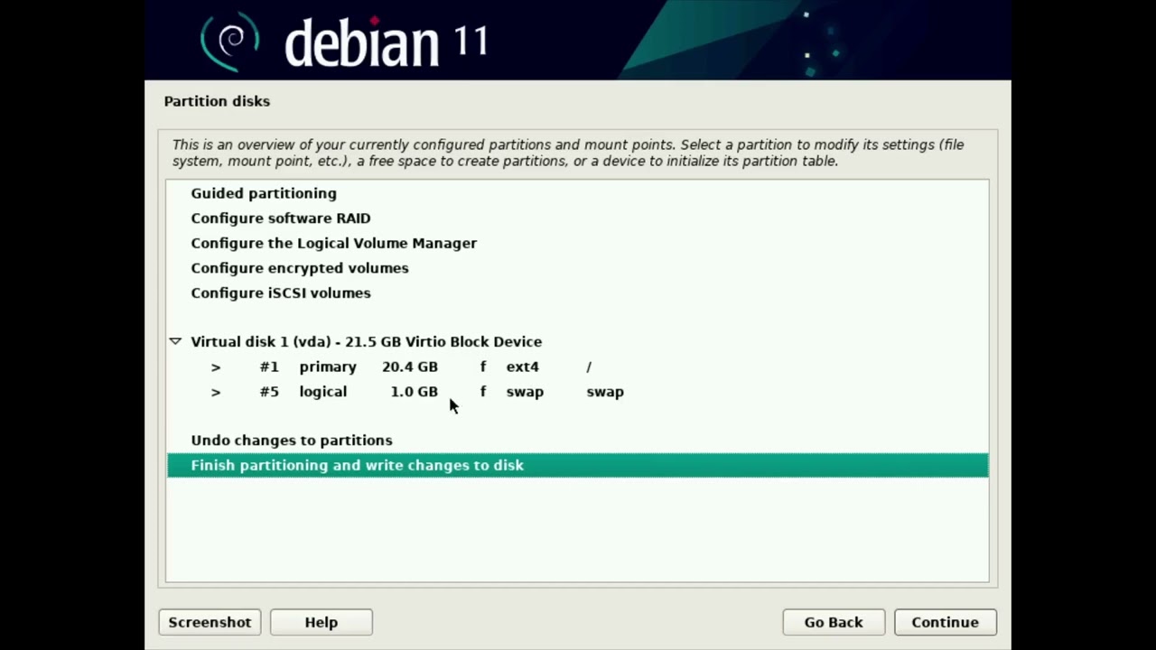Click the root mount point slash
The height and width of the screenshot is (650, 1156).
(x=589, y=367)
